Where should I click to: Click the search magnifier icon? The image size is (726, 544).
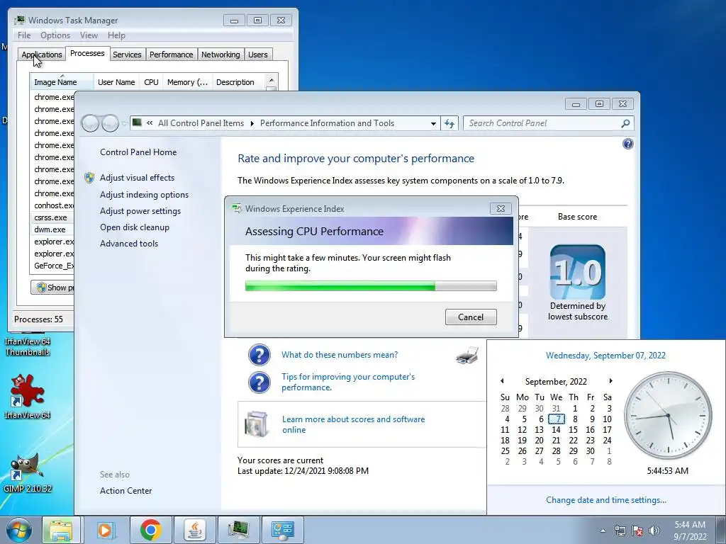(x=625, y=123)
